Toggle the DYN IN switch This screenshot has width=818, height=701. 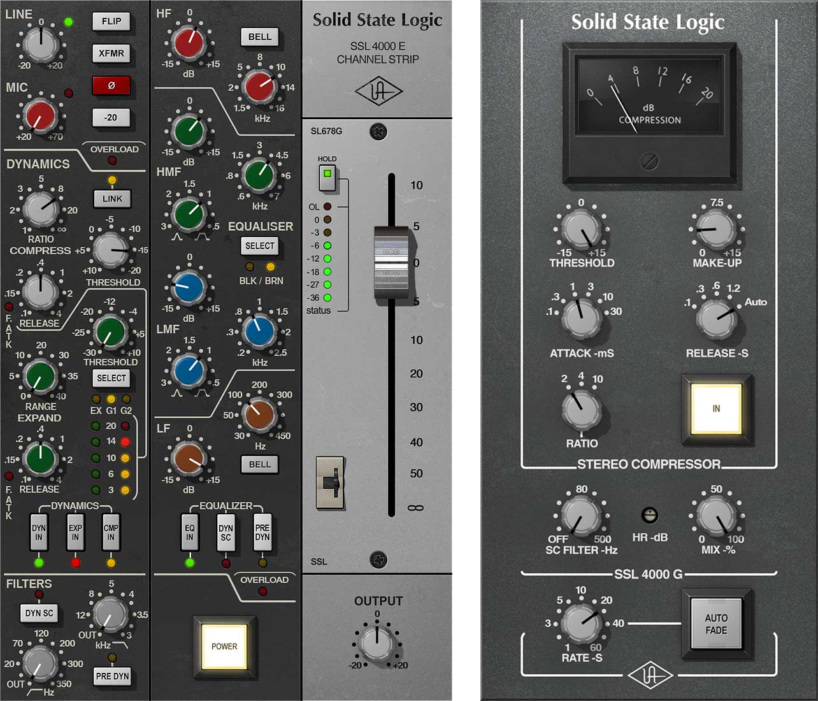coord(39,532)
